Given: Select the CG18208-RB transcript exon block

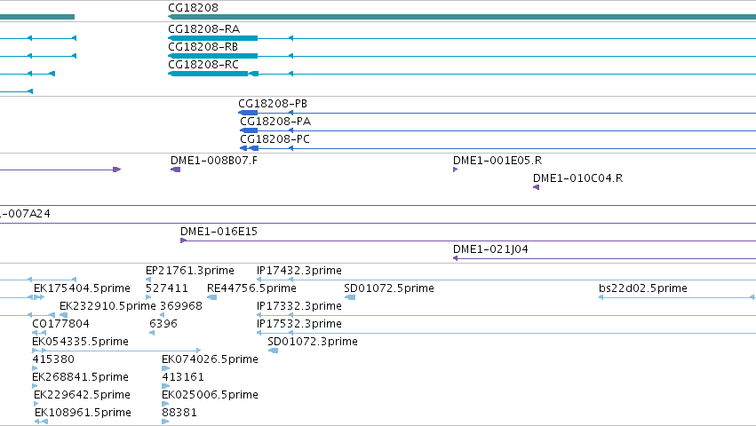Looking at the screenshot, I should [212, 56].
